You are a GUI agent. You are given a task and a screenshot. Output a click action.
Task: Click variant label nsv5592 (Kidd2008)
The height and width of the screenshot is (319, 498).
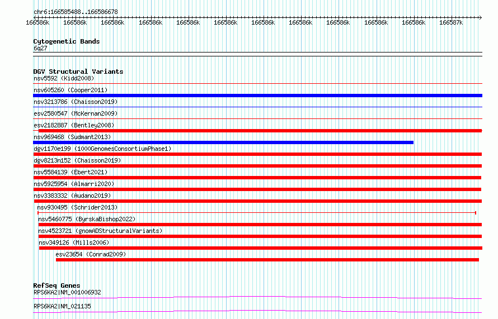point(64,78)
